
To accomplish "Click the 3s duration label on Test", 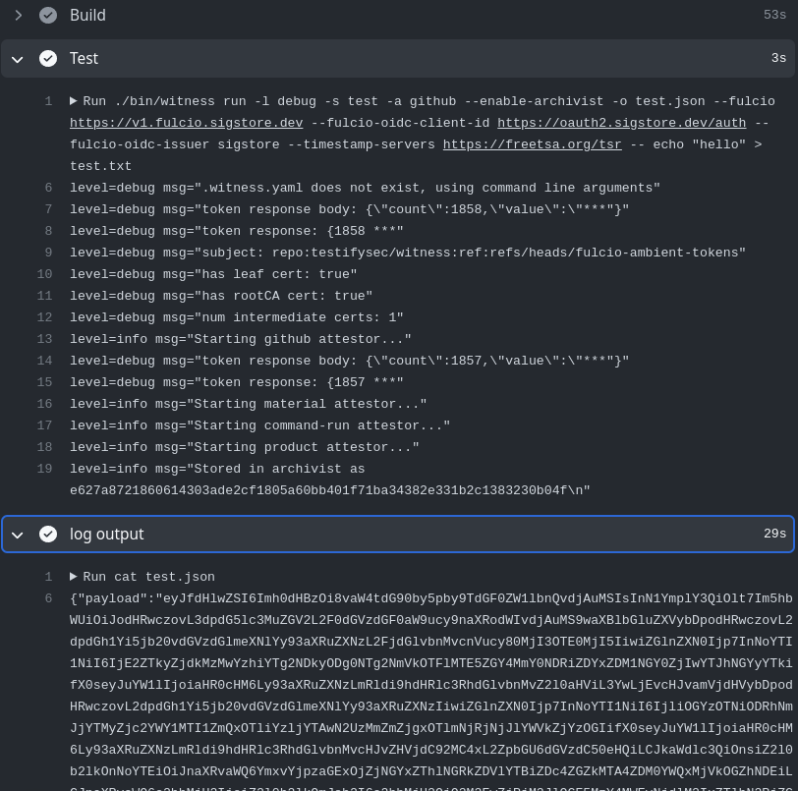I will [778, 58].
